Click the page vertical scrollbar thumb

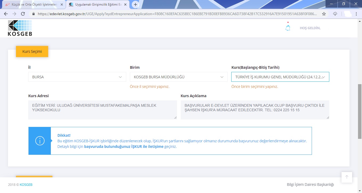360,111
